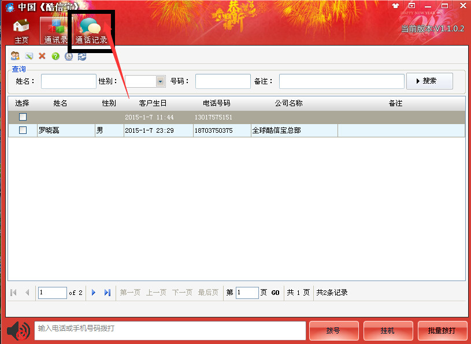This screenshot has width=471, height=344.
Task: Click the 2015-1-7 11:44 date cell
Action: pos(158,117)
